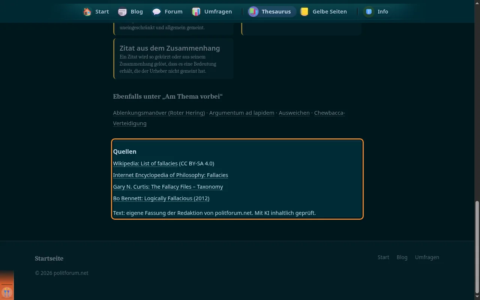This screenshot has width=480, height=300.
Task: Open the Ausweichen link
Action: point(294,113)
